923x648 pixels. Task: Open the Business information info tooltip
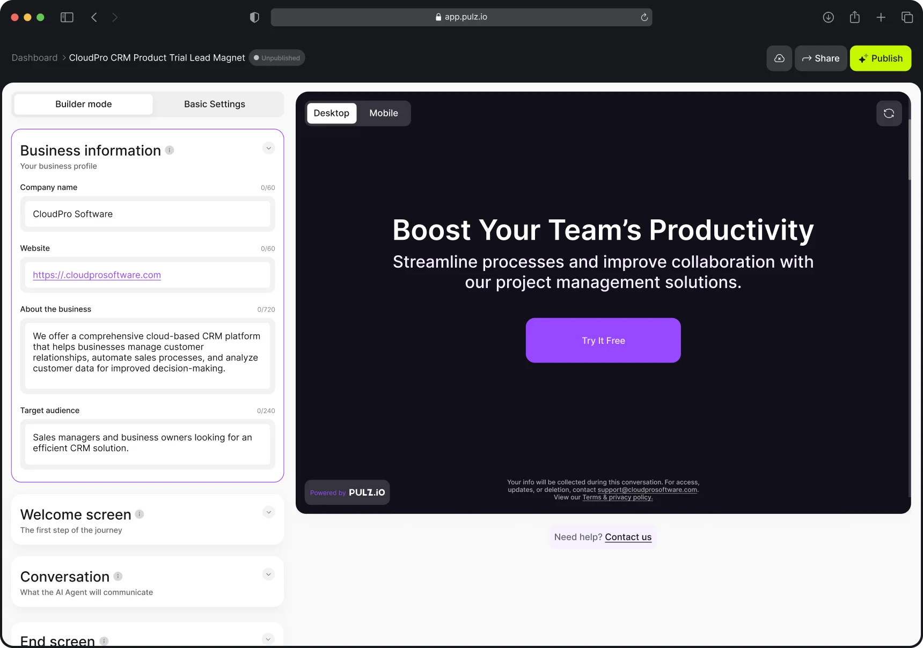[x=169, y=150]
